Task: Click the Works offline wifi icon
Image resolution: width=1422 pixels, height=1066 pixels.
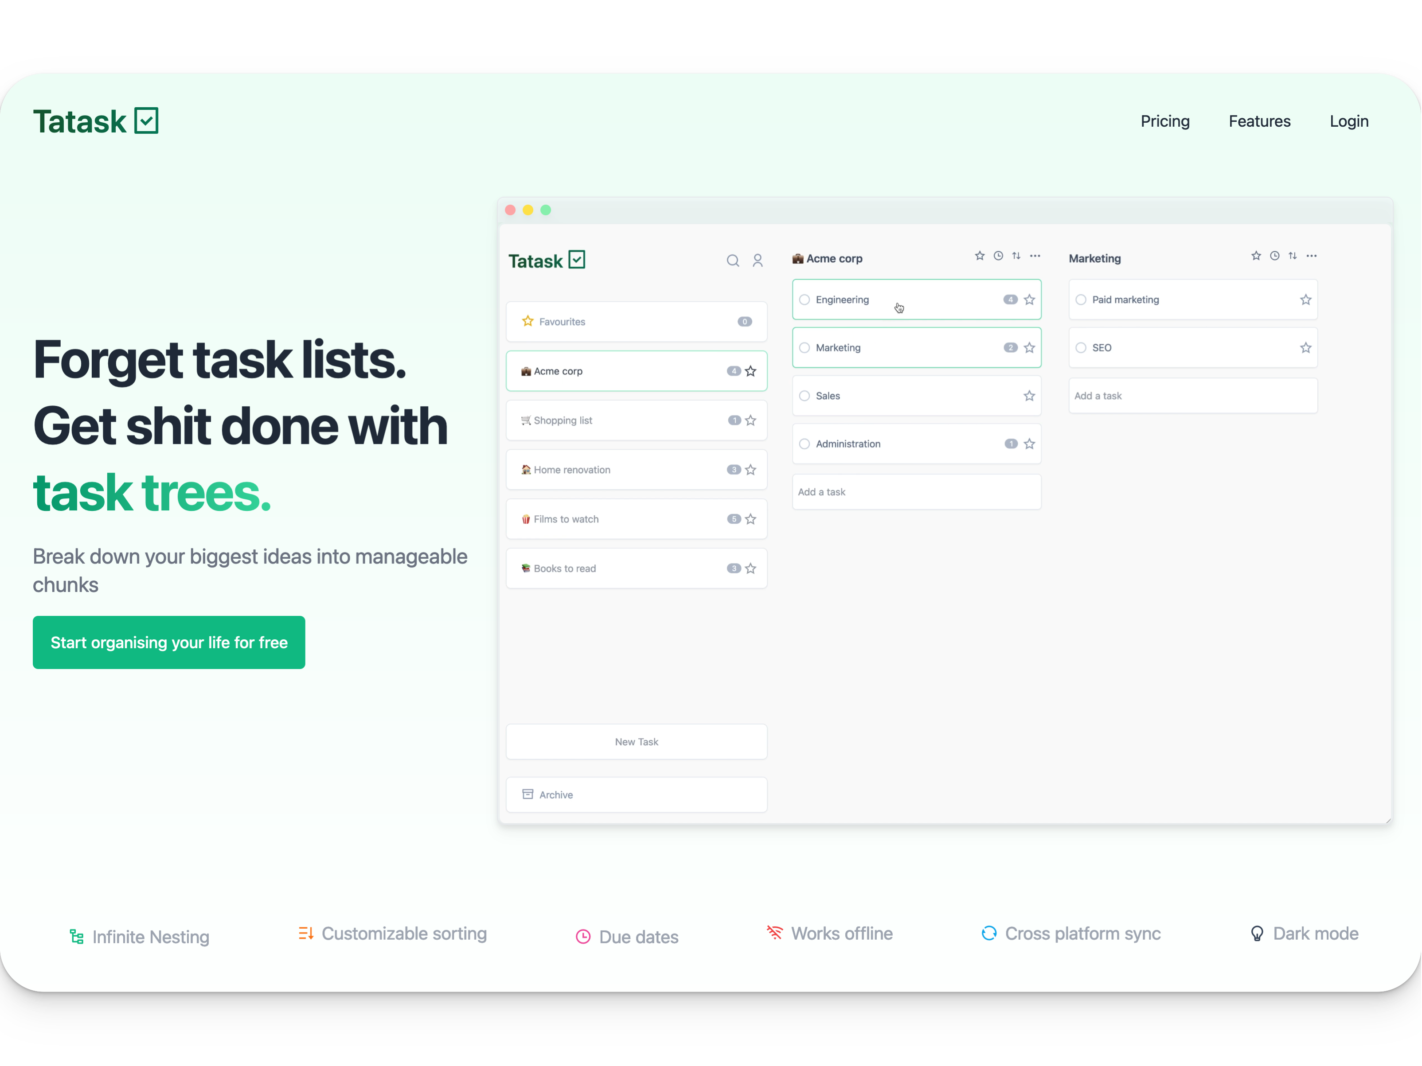Action: pyautogui.click(x=774, y=933)
